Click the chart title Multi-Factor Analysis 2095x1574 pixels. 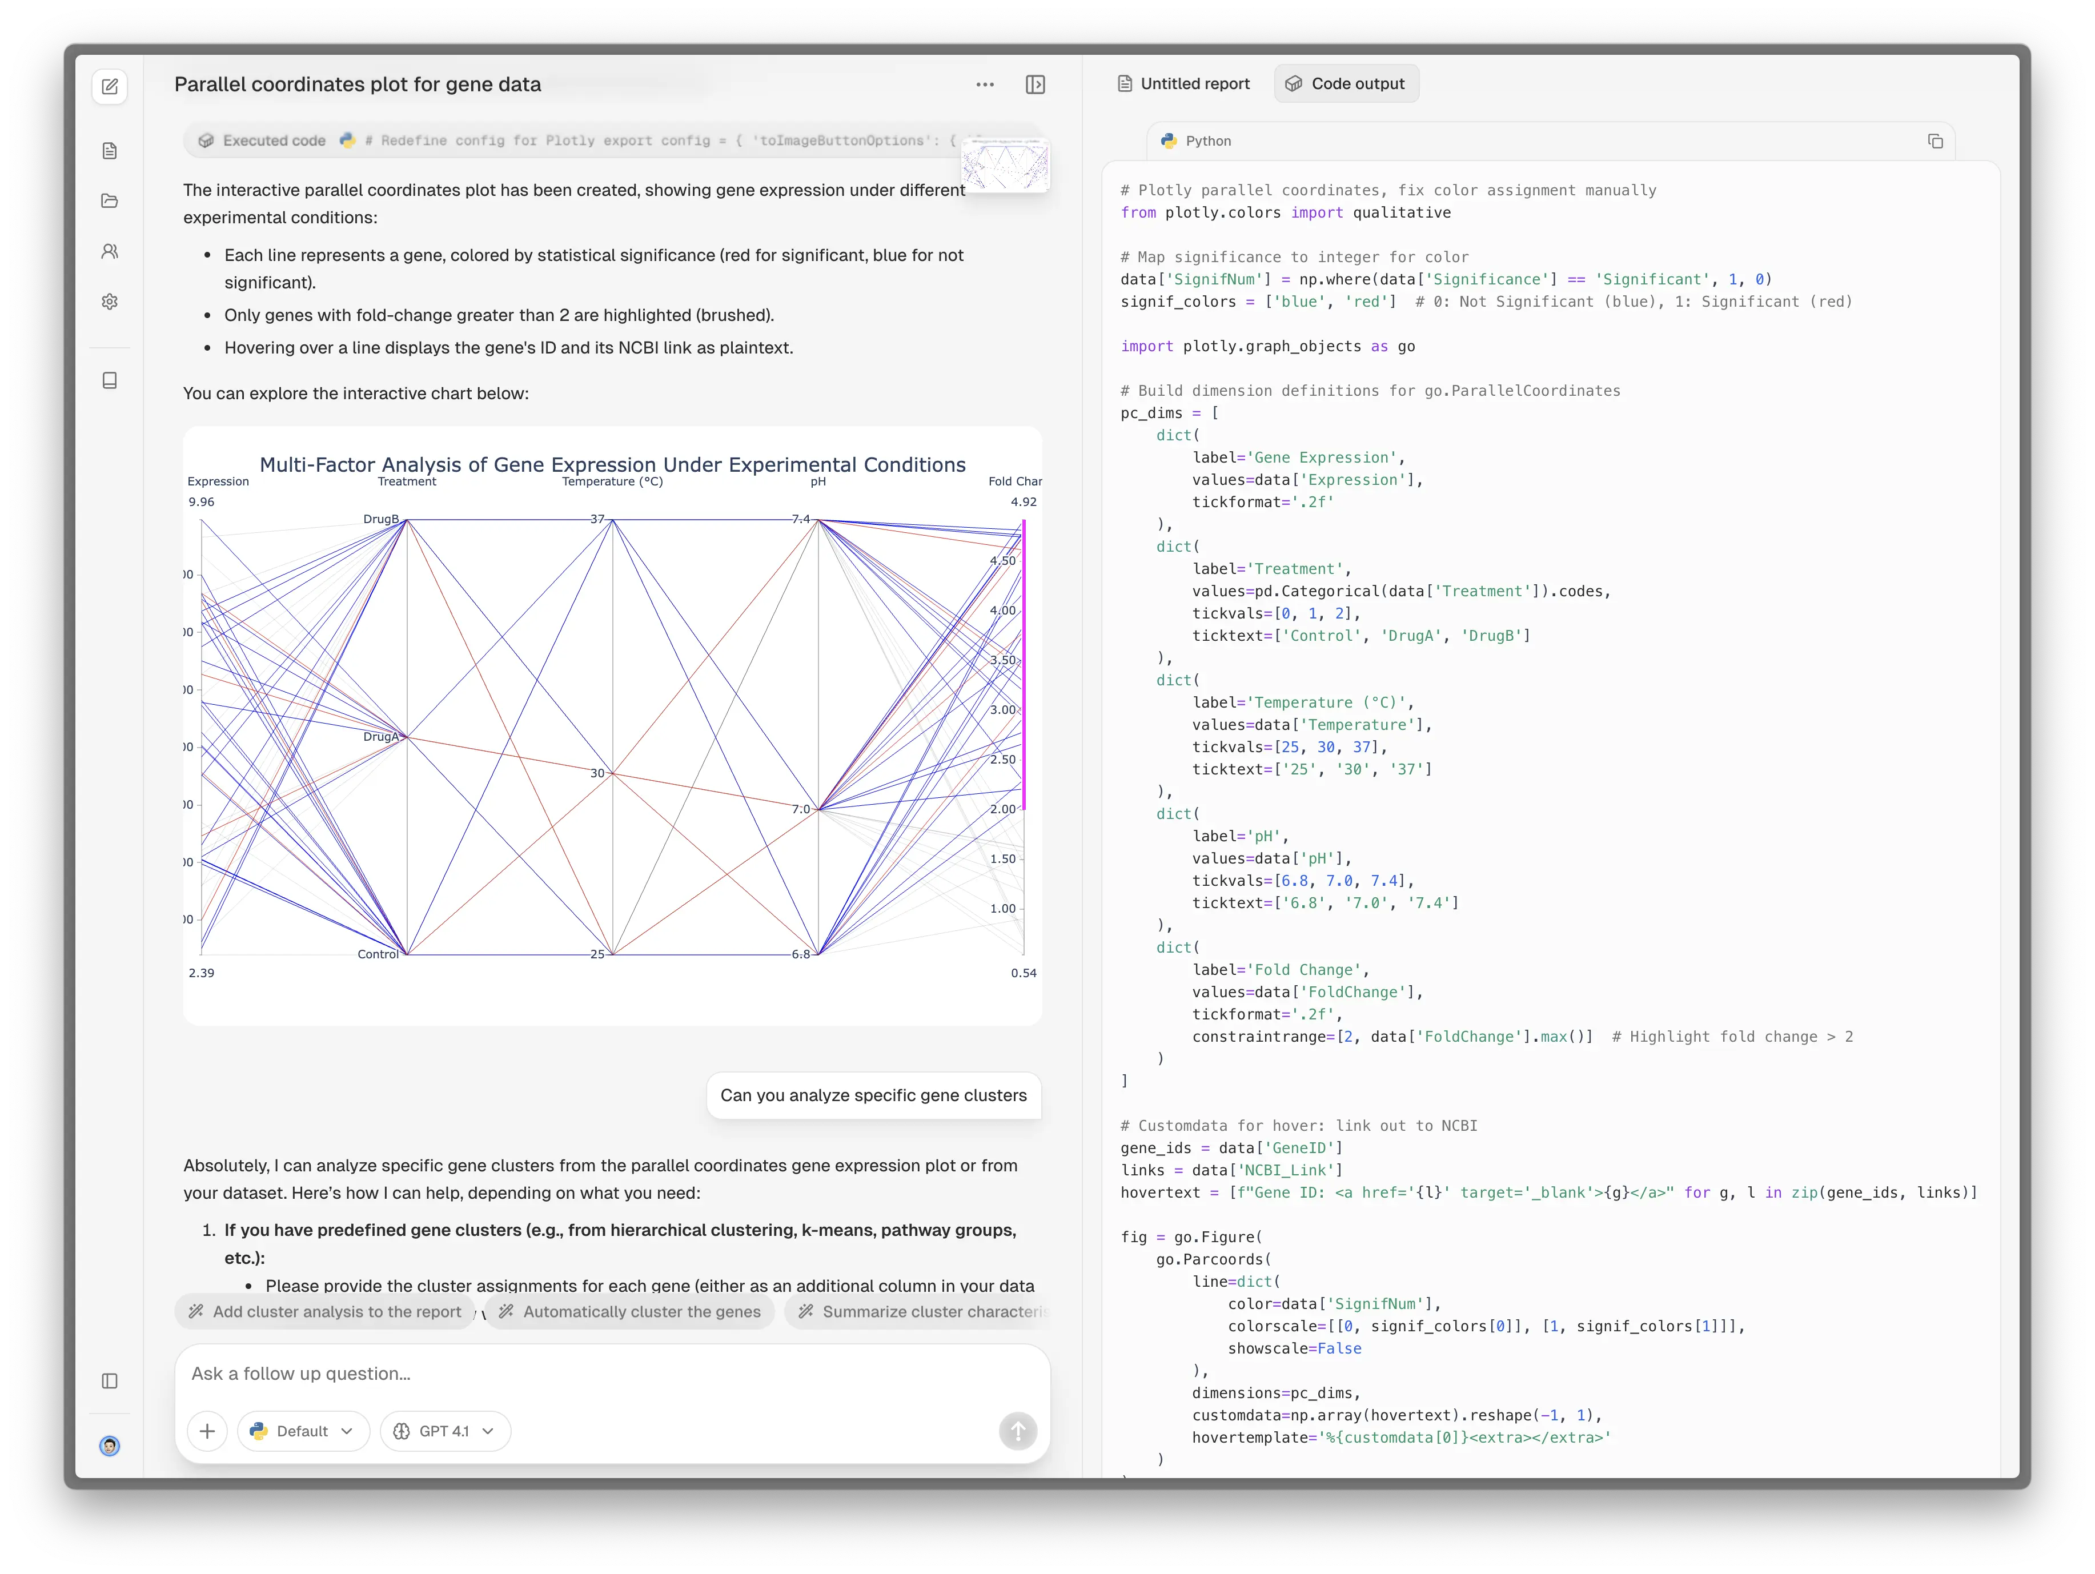pyautogui.click(x=612, y=464)
